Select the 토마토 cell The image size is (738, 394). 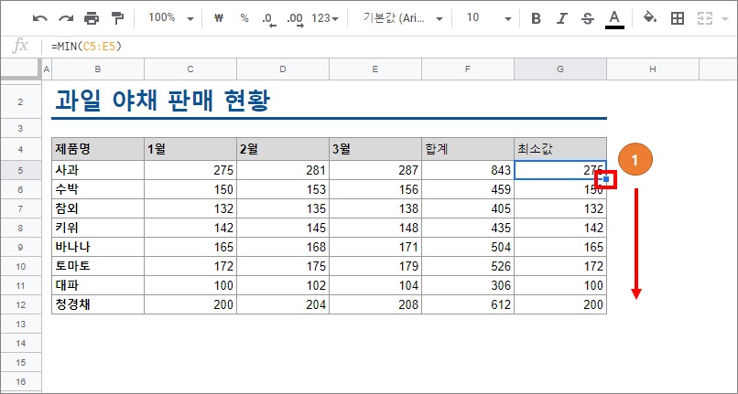tap(98, 267)
